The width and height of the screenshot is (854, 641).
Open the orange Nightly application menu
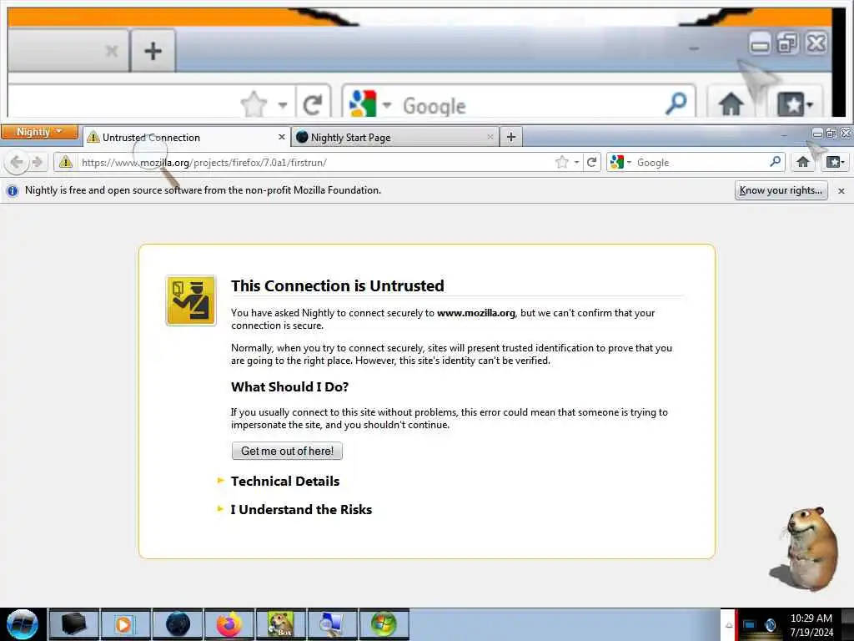39,132
